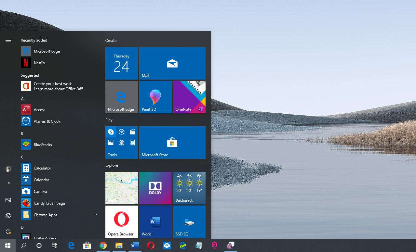This screenshot has height=252, width=416.
Task: Open Access from the app list
Action: pos(59,110)
